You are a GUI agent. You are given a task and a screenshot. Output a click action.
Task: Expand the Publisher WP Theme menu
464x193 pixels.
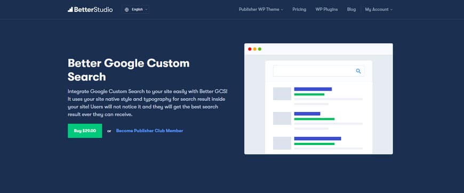261,10
